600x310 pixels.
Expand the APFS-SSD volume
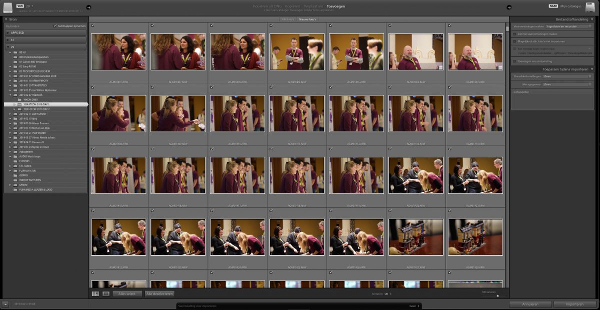7,32
